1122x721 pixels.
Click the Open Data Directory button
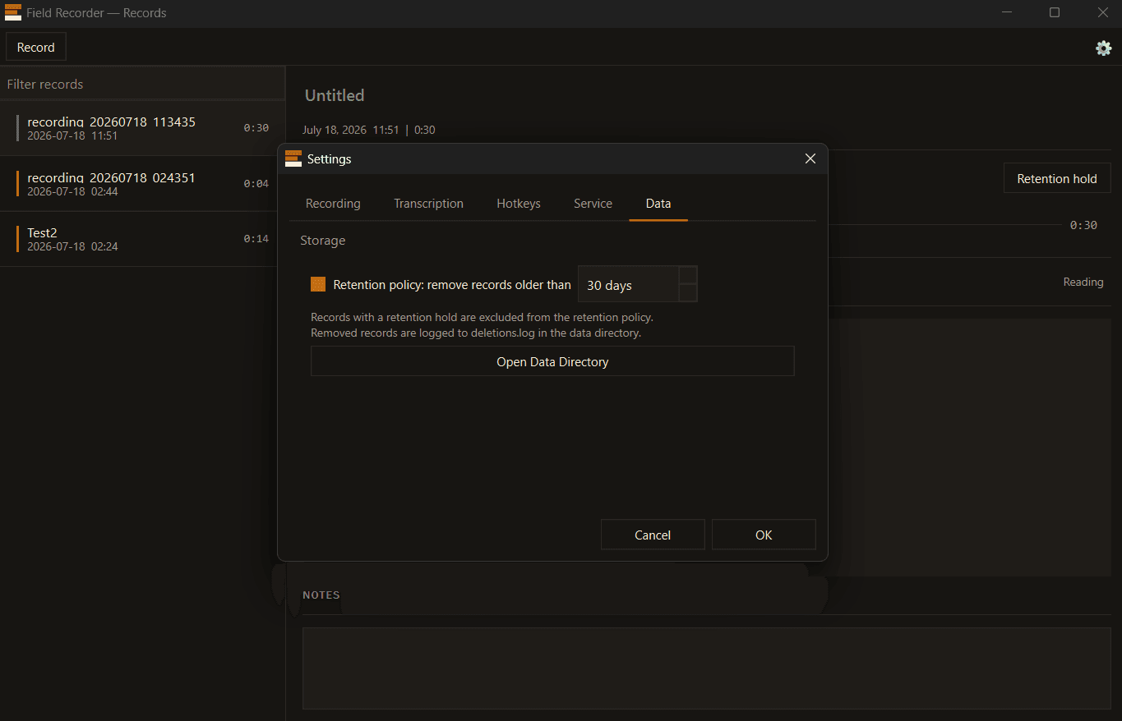[552, 361]
